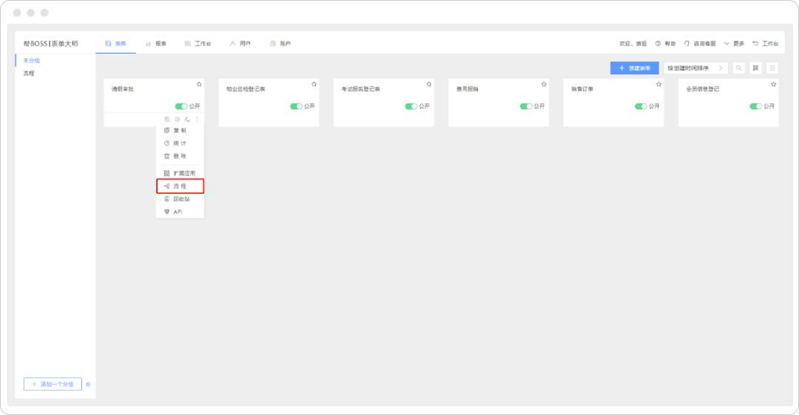799x415 pixels.
Task: Open the 工作台 tab in top navigation
Action: [x=198, y=44]
